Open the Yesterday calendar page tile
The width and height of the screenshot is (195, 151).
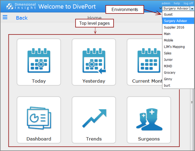[x=94, y=62]
